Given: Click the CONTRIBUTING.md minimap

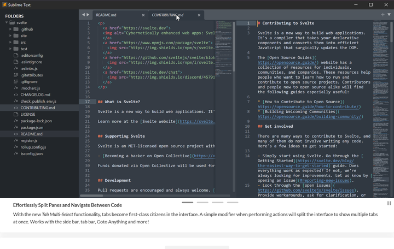Looking at the screenshot, I should 381,109.
